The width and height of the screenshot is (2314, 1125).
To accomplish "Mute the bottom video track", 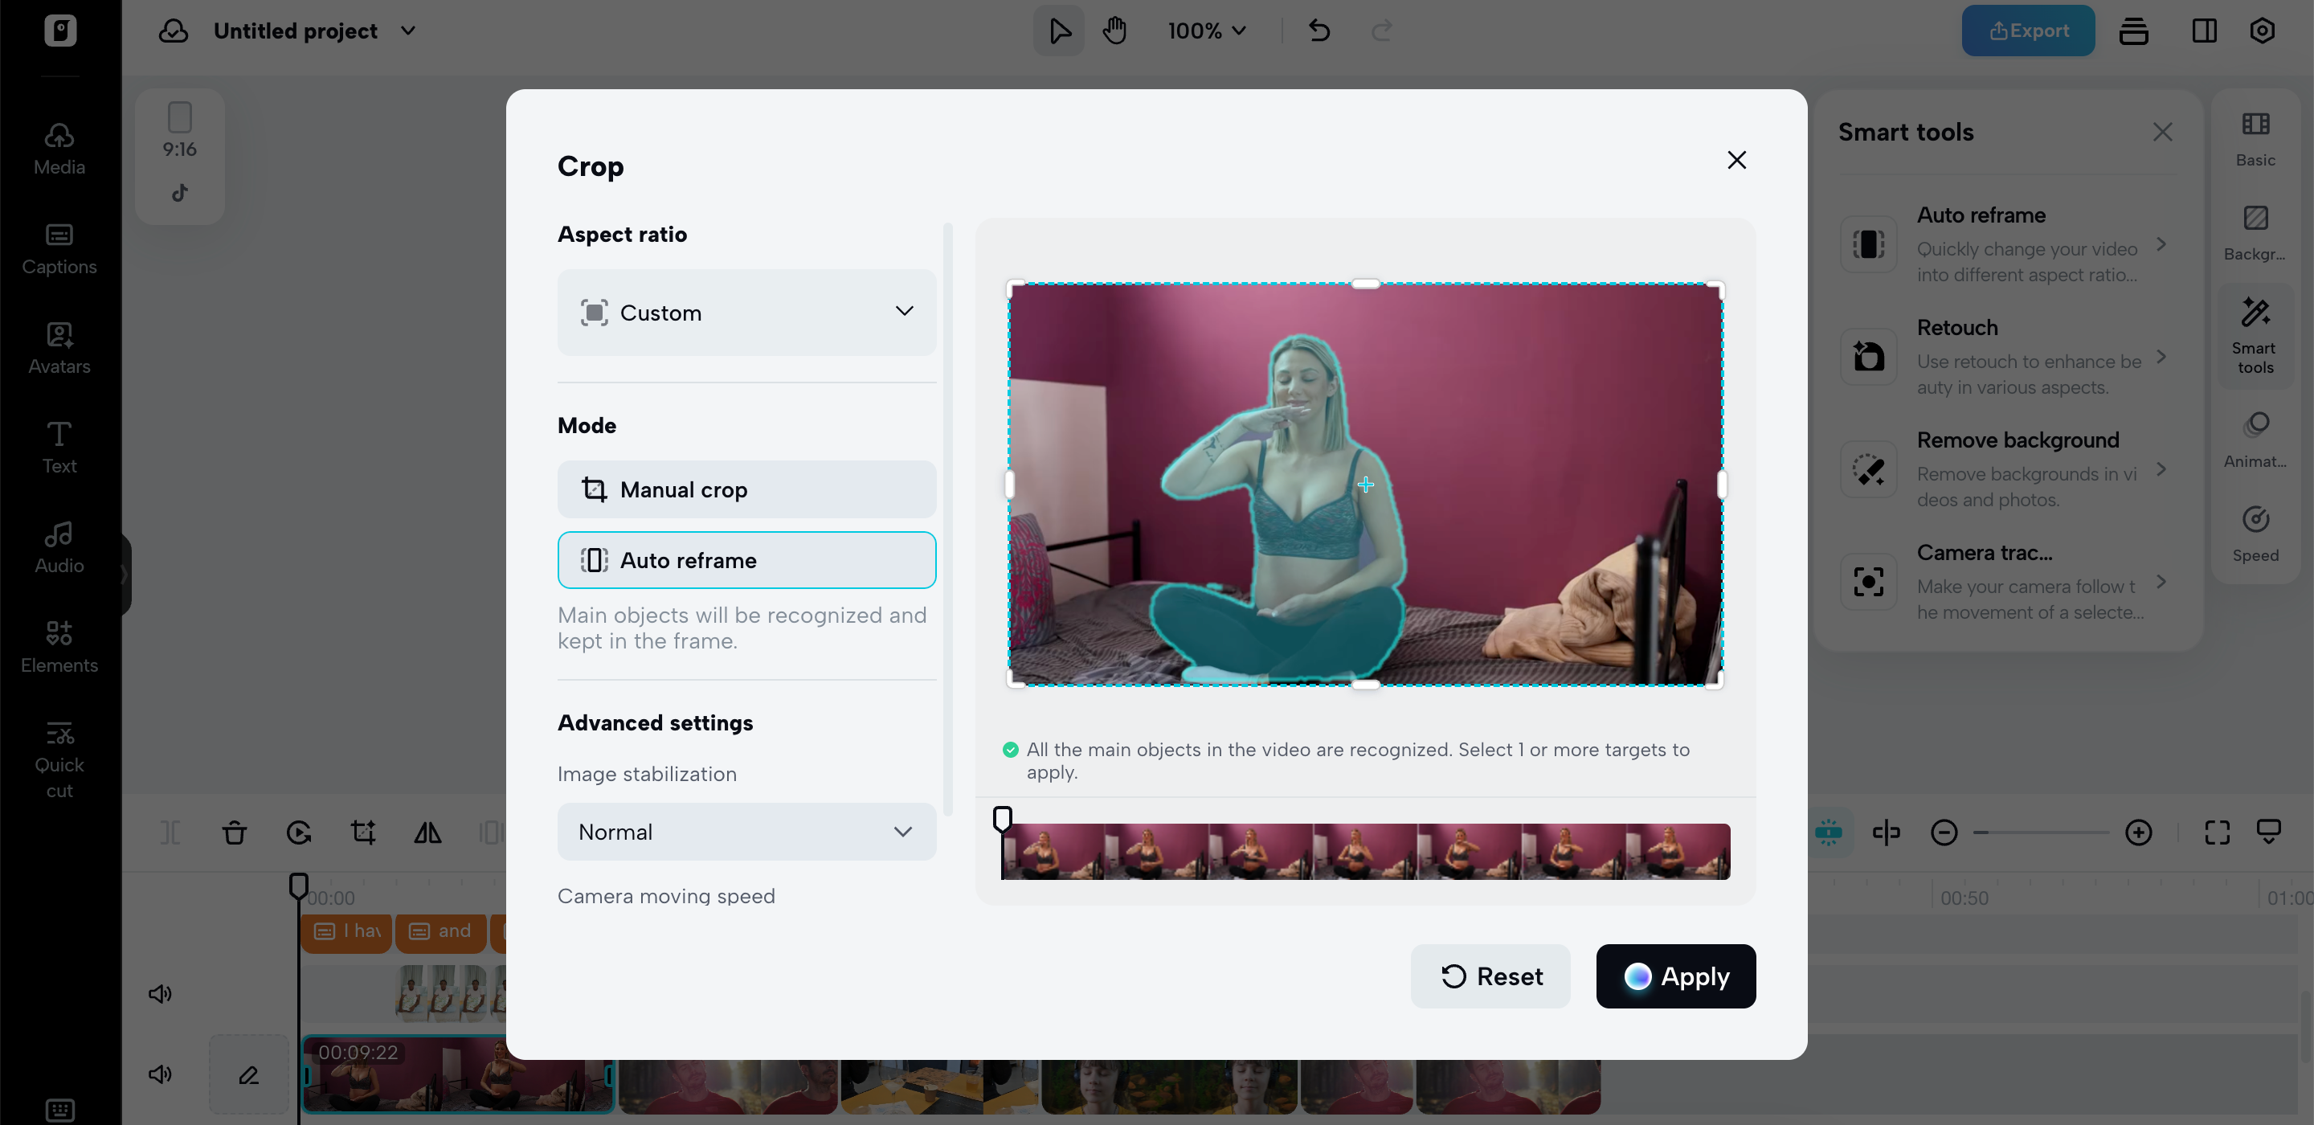I will pos(160,1074).
